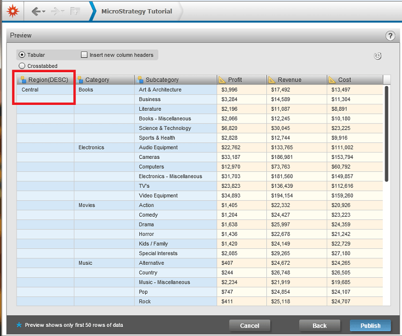Click the up-folder icon in toolbar
The width and height of the screenshot is (402, 336).
(x=75, y=11)
